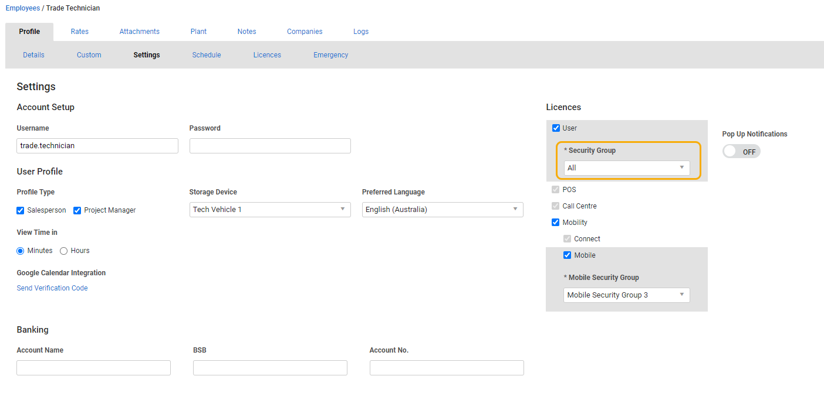This screenshot has height=393, width=824.
Task: Click the Employees breadcrumb link
Action: (23, 8)
